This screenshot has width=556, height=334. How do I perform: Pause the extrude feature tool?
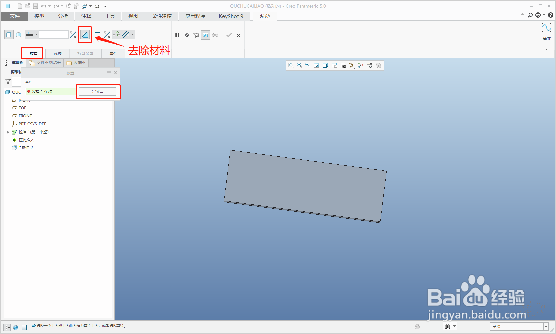[x=177, y=35]
